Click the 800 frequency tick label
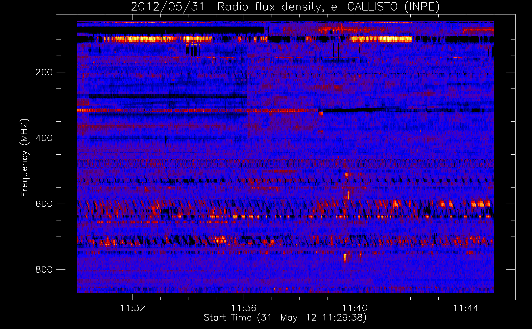The width and height of the screenshot is (532, 329). pyautogui.click(x=44, y=270)
